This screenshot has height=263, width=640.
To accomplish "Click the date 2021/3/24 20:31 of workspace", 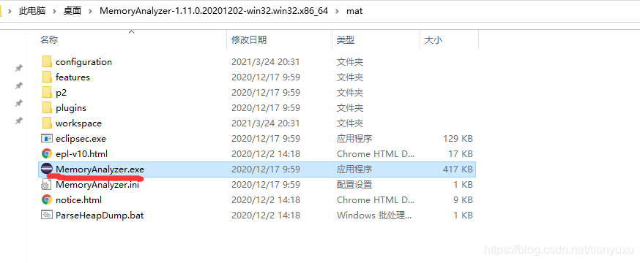I will tap(266, 123).
